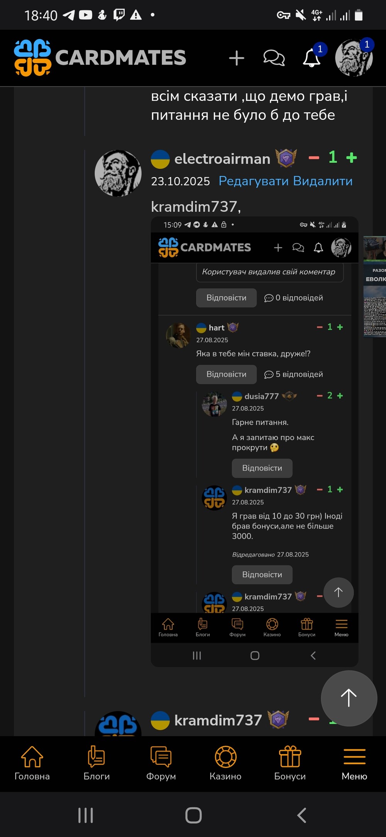Upvote electroairman's comment with green plus

[351, 158]
